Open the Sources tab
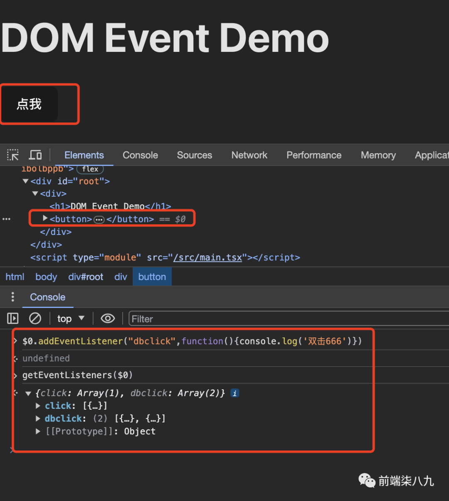449x501 pixels. 195,155
